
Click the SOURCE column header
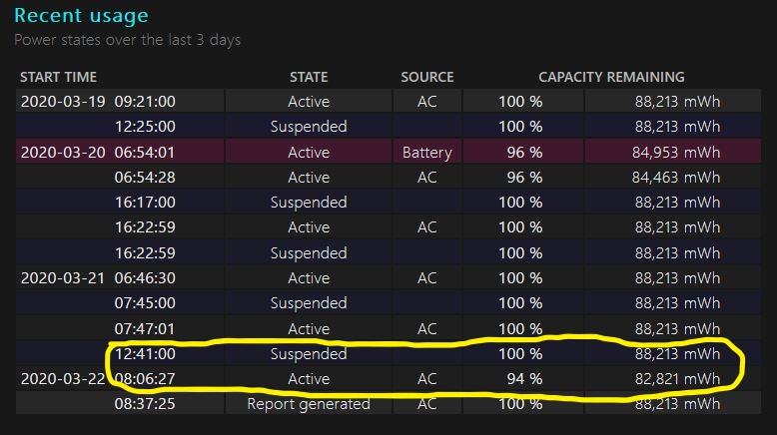click(x=427, y=77)
